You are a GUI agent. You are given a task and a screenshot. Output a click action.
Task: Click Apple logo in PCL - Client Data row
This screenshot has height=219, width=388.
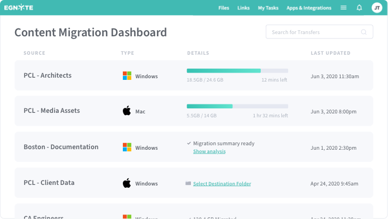coord(127,183)
